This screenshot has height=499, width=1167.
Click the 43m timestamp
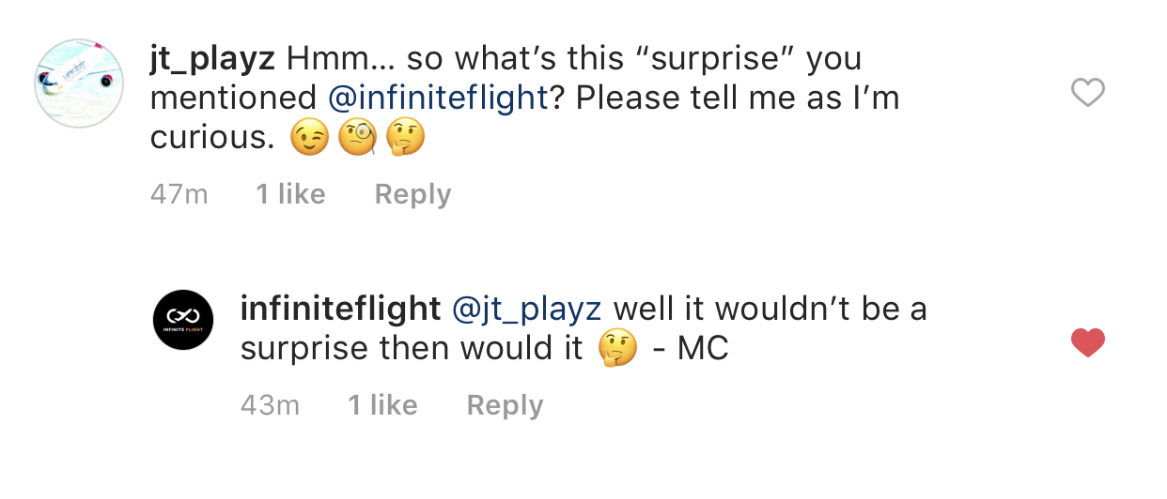coord(270,405)
